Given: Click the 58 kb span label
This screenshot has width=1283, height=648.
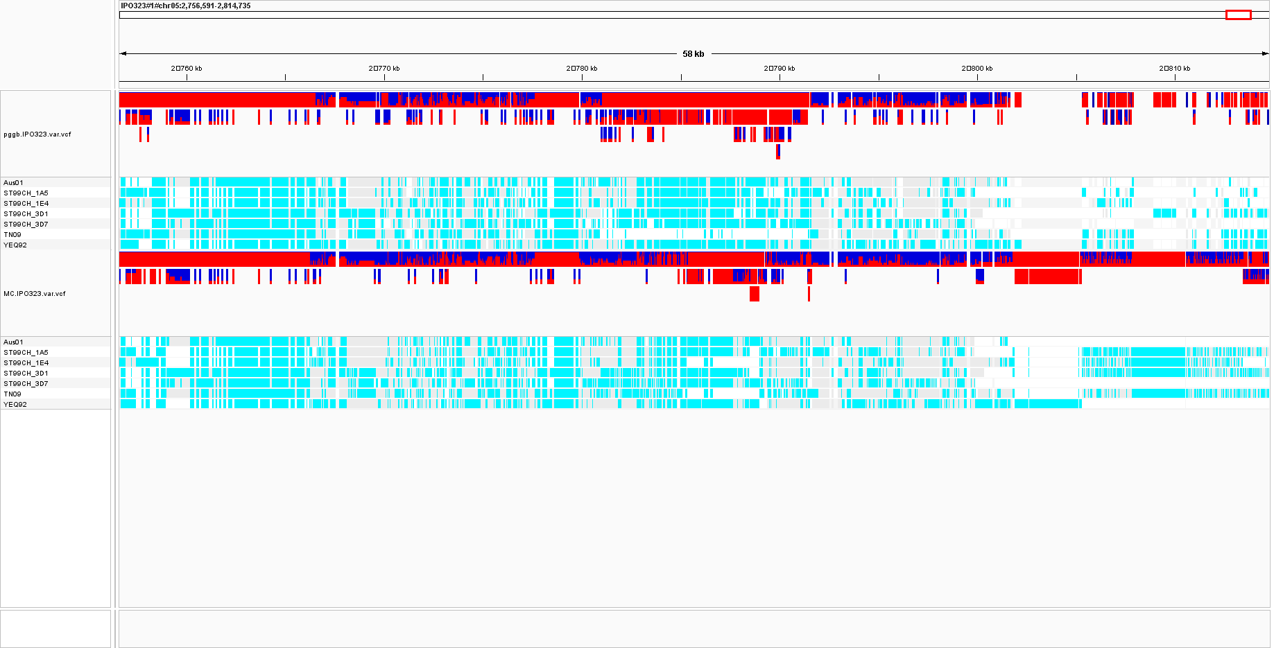Looking at the screenshot, I should 693,54.
